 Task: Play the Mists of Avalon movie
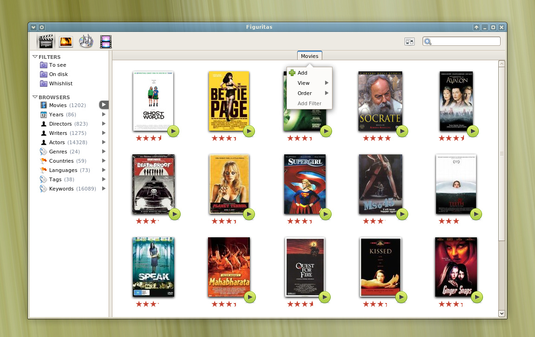tap(473, 131)
